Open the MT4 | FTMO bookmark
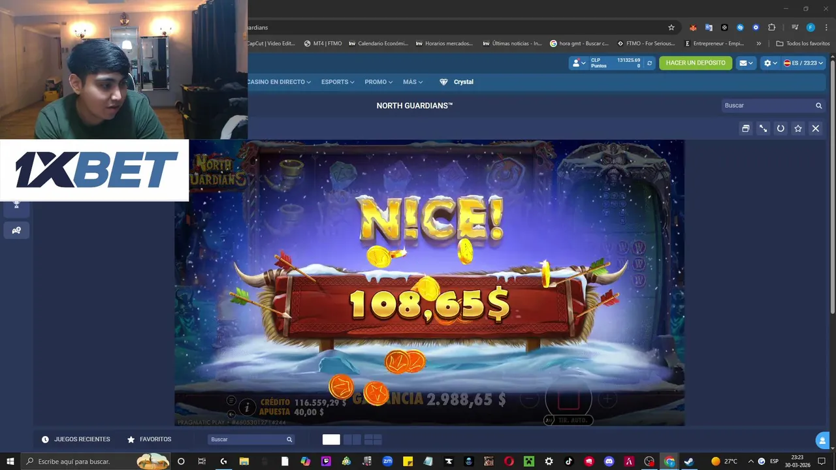 323,44
